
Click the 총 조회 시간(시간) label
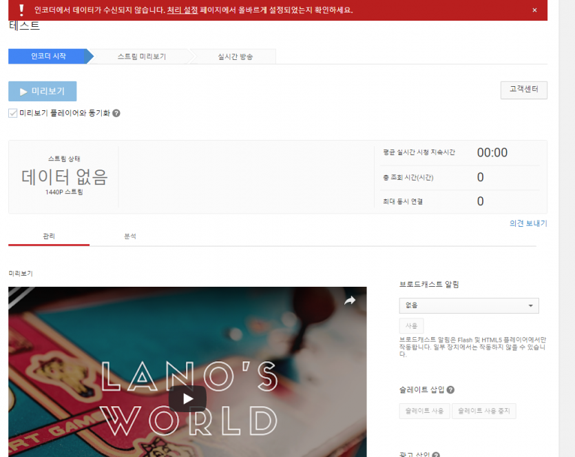click(x=408, y=178)
